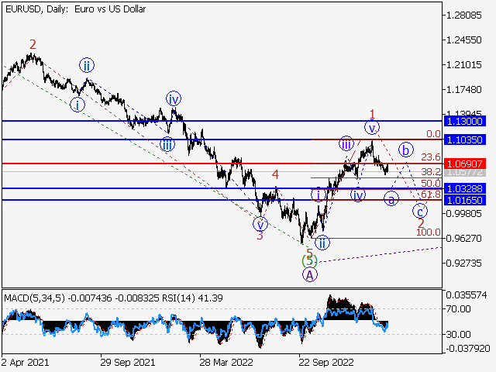Click the 0.99805 price axis value
Image resolution: width=496 pixels, height=372 pixels.
click(x=463, y=214)
